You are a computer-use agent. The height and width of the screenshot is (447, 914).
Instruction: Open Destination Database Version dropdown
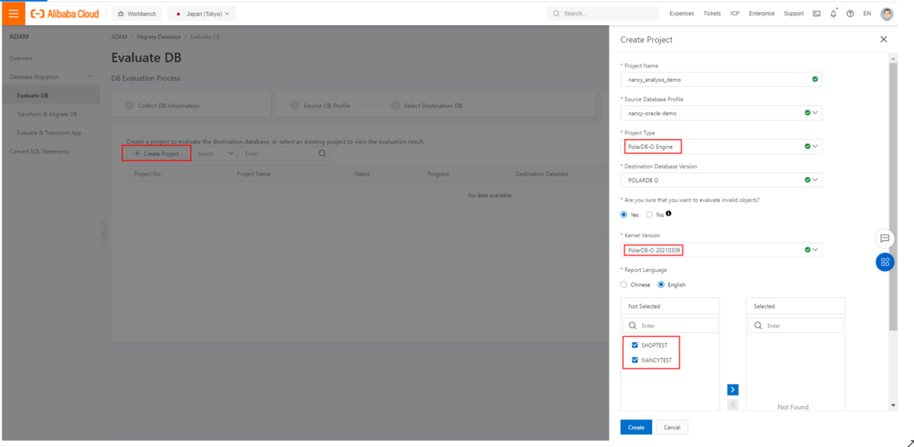tap(721, 180)
